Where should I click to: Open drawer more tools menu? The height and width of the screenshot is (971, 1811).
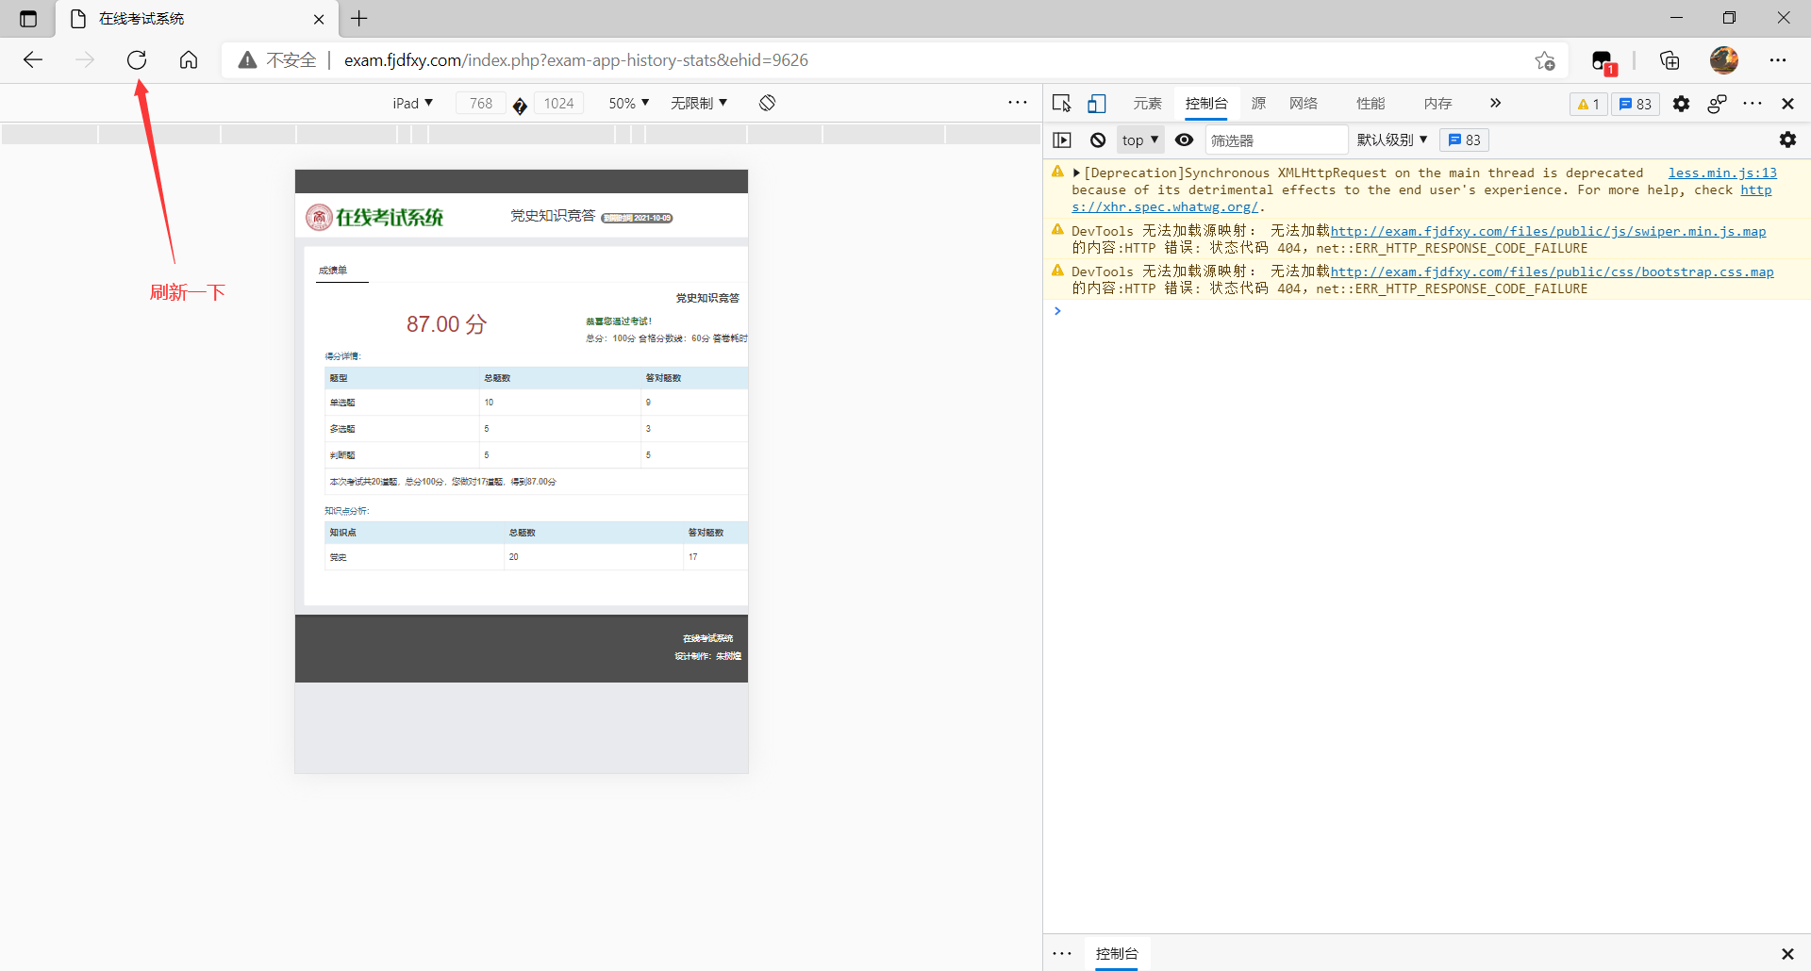pos(1062,954)
